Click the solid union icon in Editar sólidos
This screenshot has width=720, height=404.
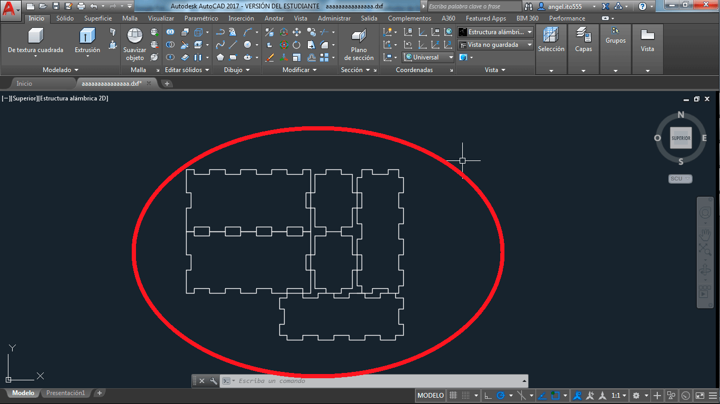click(170, 32)
